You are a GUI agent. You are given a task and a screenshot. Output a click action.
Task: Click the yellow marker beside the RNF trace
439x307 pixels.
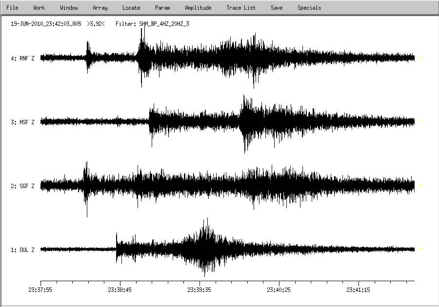click(x=421, y=58)
